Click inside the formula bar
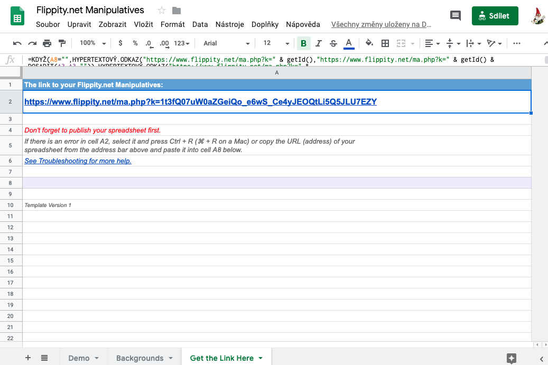Viewport: 548px width, 365px height. [283, 60]
